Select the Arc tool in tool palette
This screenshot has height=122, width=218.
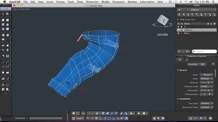point(7,62)
